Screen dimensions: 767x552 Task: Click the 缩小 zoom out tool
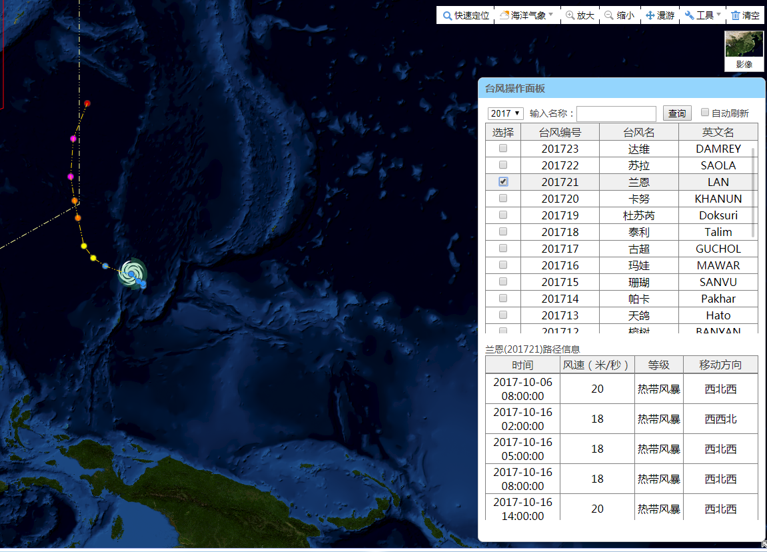point(619,15)
